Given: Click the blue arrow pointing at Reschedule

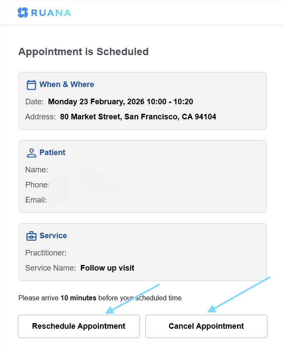Looking at the screenshot, I should (134, 297).
